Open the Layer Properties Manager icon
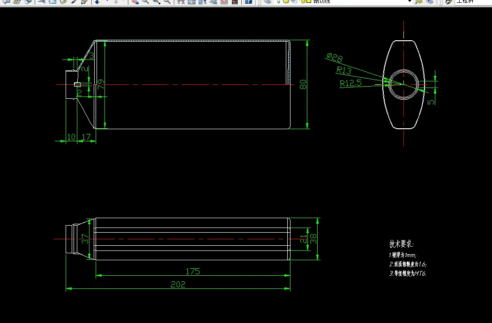Screen dimensions: 492x323 click(x=268, y=1)
